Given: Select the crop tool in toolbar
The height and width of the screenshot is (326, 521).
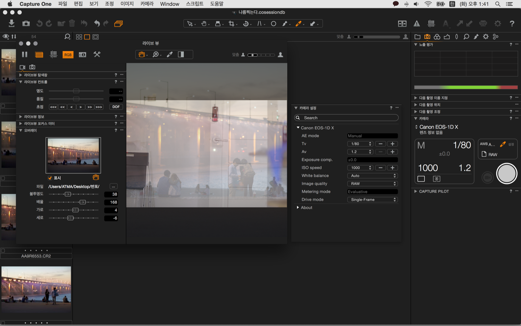Looking at the screenshot, I should point(231,24).
